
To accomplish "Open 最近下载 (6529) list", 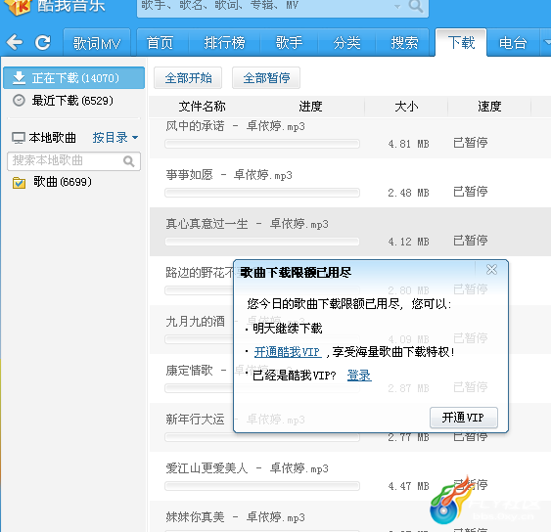I will [72, 101].
